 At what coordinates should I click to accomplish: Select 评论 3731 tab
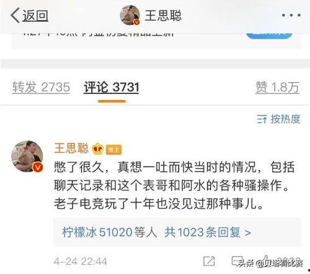111,87
